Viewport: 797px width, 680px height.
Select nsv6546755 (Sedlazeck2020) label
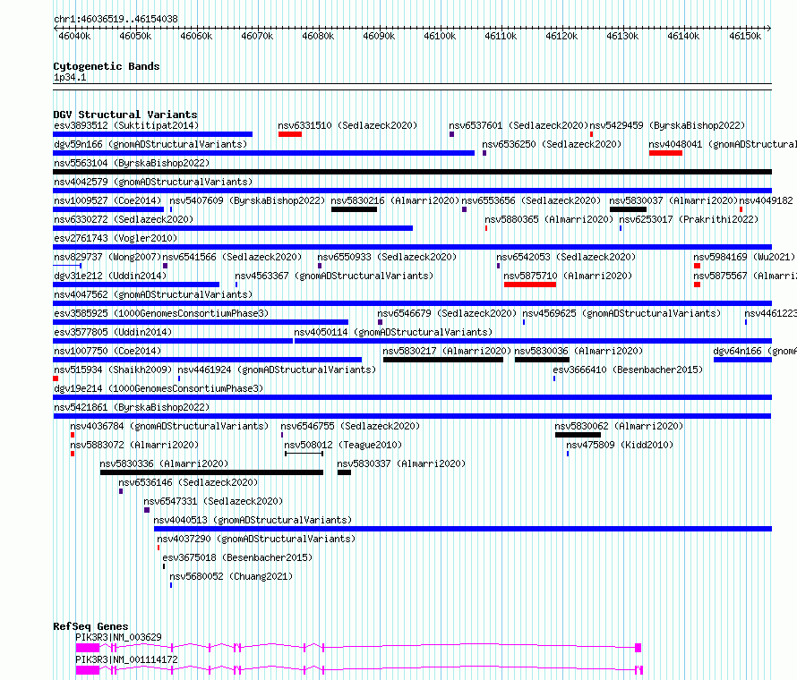(x=350, y=426)
